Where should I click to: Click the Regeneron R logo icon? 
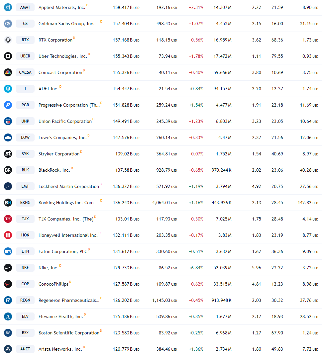[8, 300]
